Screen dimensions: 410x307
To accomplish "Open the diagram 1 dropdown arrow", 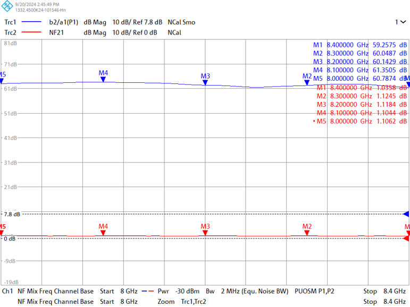I will [403, 22].
